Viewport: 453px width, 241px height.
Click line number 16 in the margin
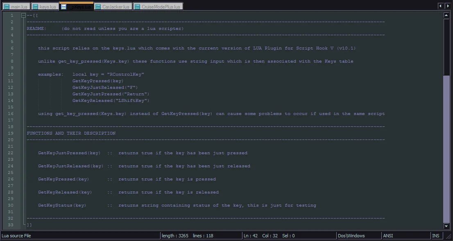(x=11, y=114)
